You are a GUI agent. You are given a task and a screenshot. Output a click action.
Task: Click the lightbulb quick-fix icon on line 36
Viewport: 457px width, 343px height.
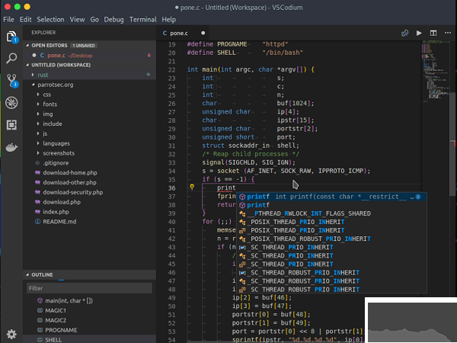192,187
